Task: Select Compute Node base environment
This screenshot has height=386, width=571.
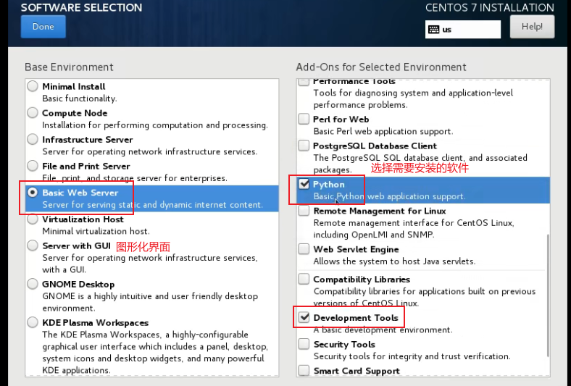Action: click(x=33, y=113)
